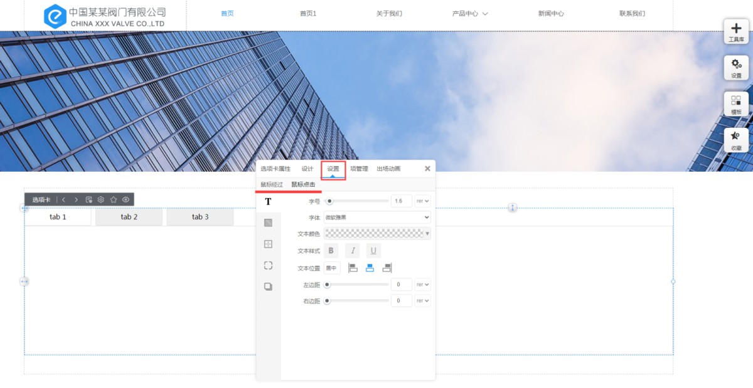This screenshot has width=753, height=388.
Task: Click the 模板 templates icon
Action: (x=736, y=104)
